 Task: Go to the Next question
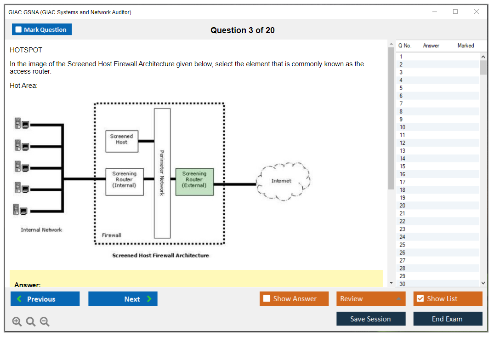[123, 299]
